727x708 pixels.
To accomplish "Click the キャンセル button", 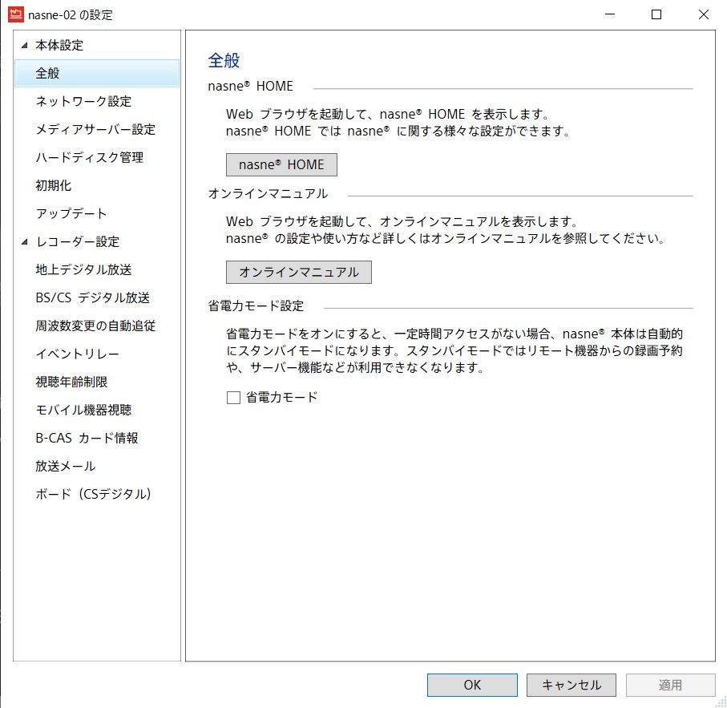I will (572, 685).
